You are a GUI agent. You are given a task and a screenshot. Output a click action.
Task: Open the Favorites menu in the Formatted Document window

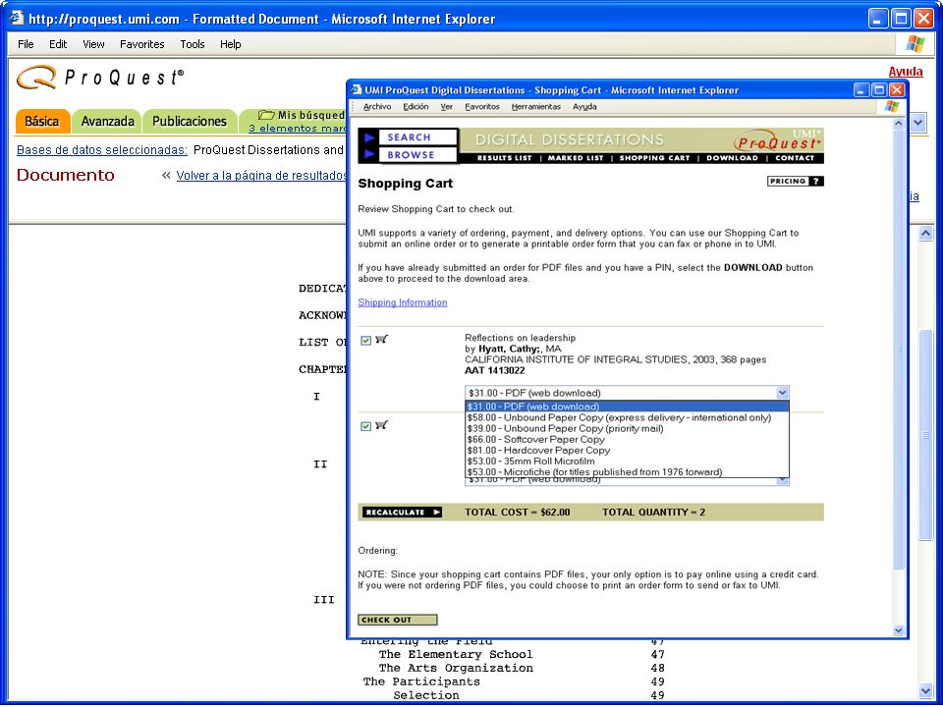pyautogui.click(x=141, y=44)
